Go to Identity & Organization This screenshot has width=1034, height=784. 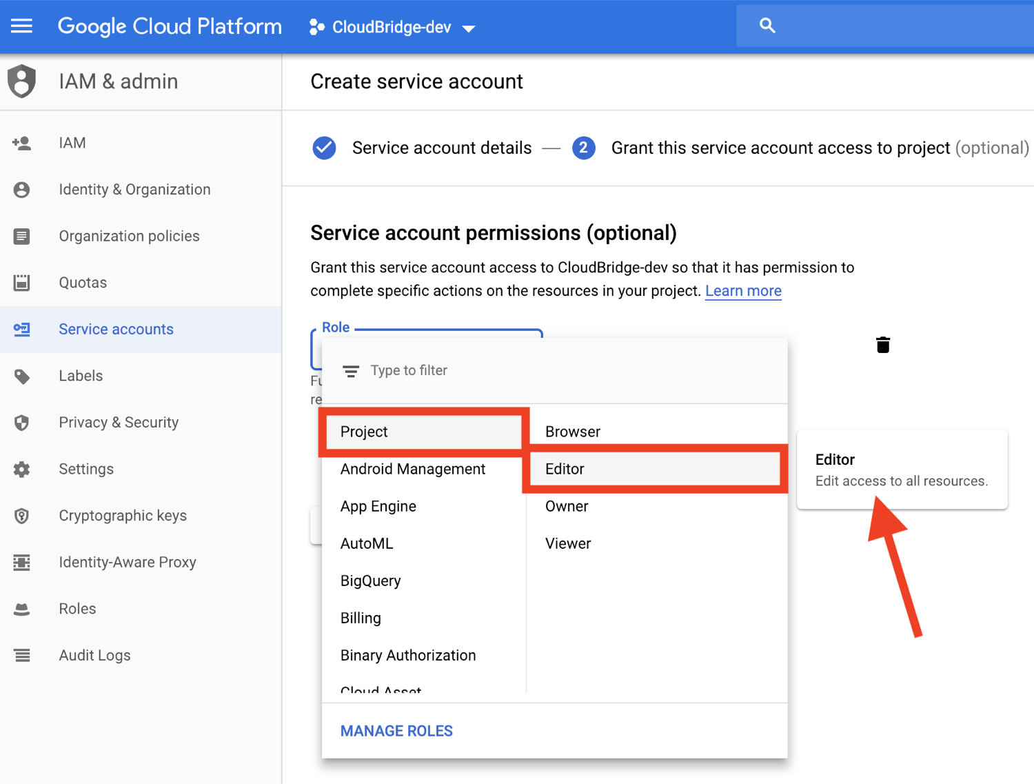141,190
